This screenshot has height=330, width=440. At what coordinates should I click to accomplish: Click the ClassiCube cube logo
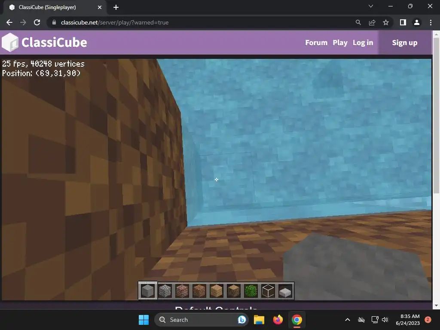[10, 43]
